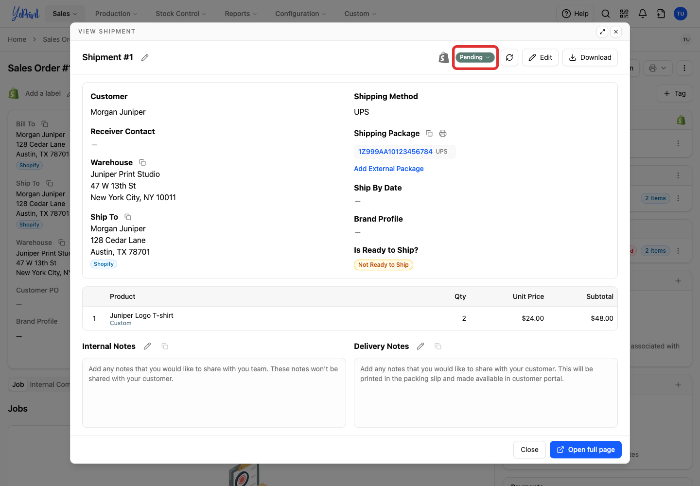The height and width of the screenshot is (486, 700).
Task: Click the Close button in footer
Action: coord(529,450)
